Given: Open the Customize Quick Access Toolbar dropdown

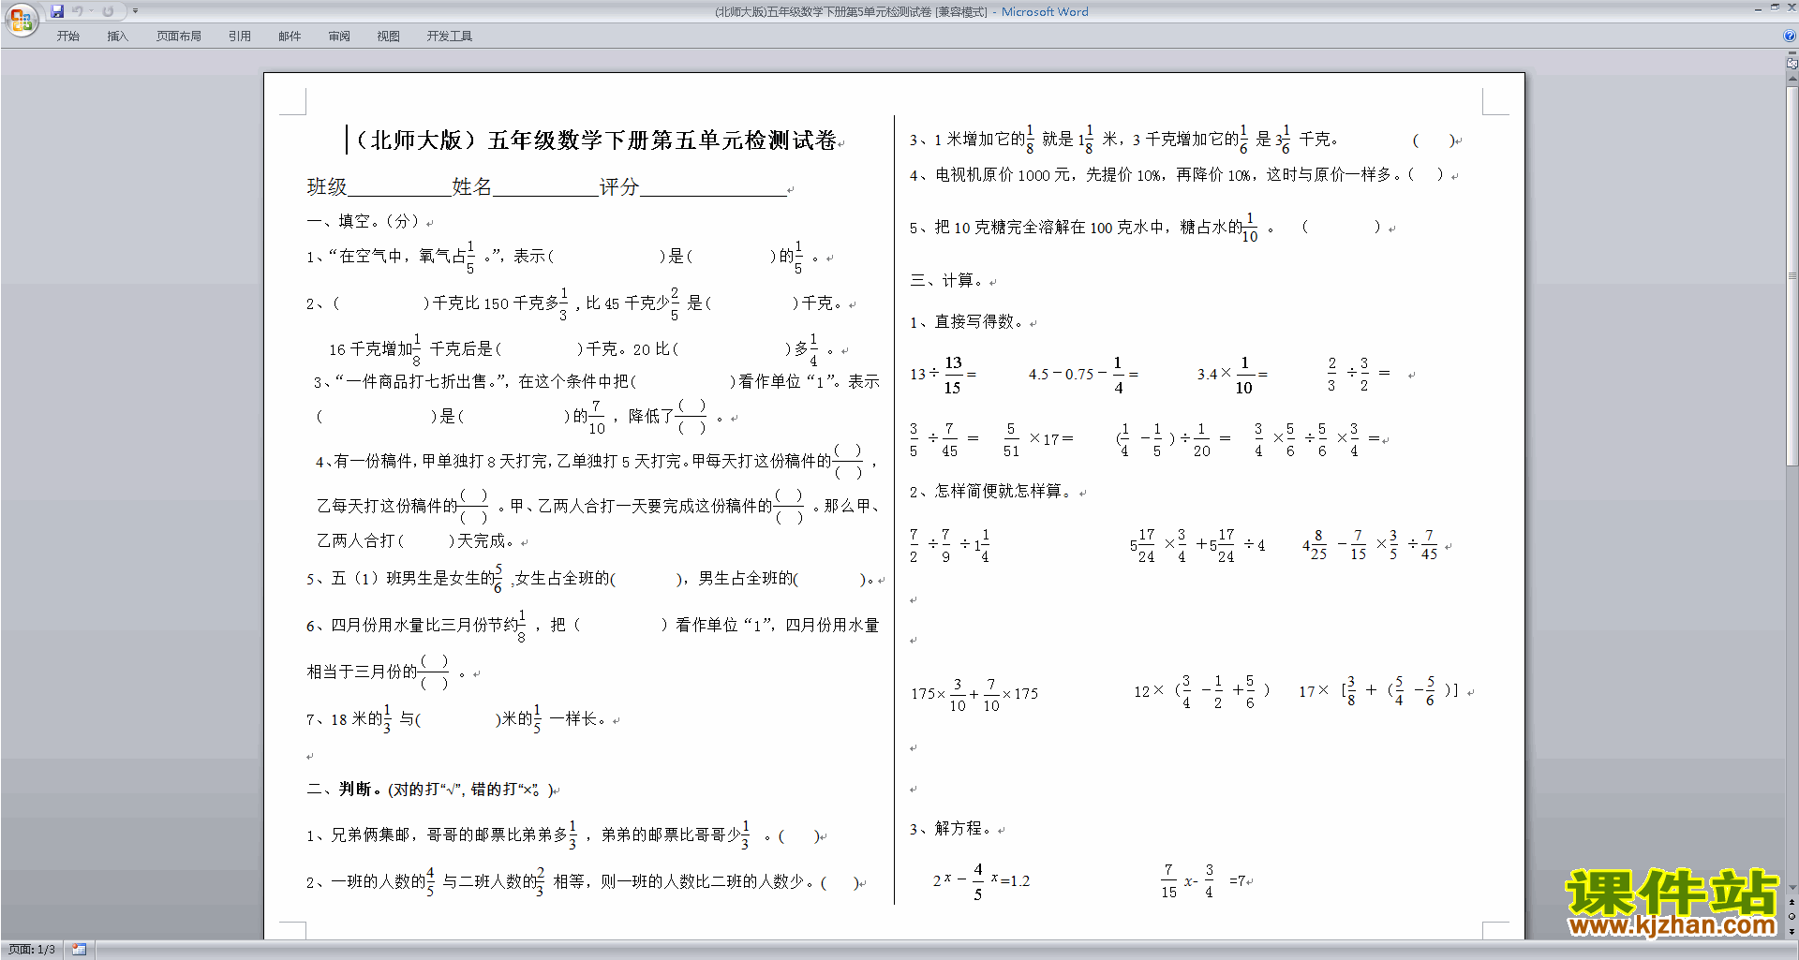Looking at the screenshot, I should (x=135, y=11).
